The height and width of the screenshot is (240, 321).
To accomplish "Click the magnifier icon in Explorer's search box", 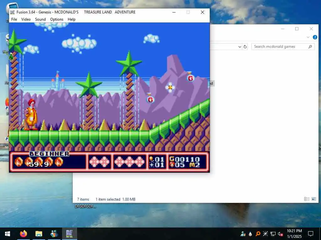I will coord(310,47).
